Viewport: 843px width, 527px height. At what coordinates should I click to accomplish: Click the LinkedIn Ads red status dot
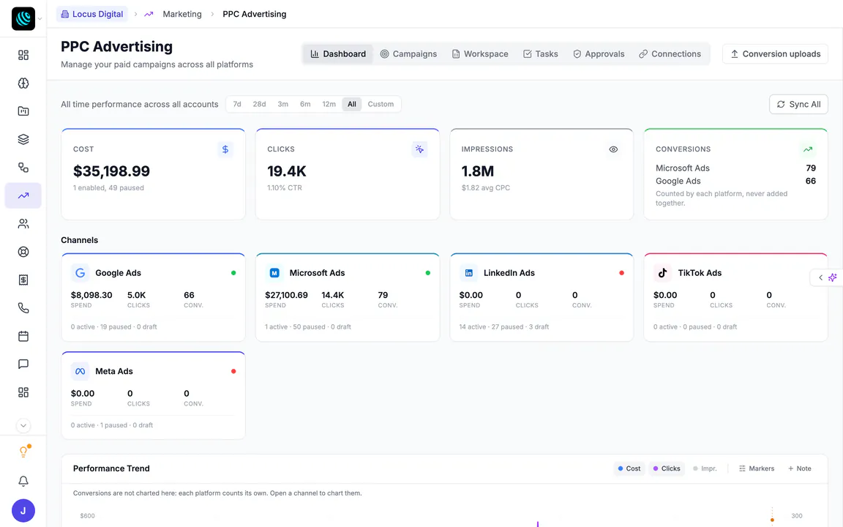coord(621,272)
